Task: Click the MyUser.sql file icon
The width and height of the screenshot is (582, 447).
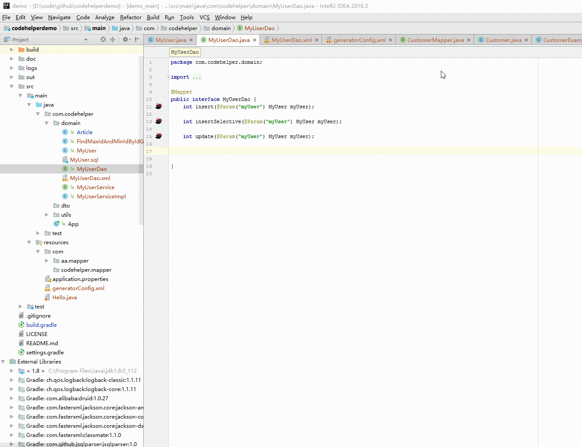Action: 65,159
